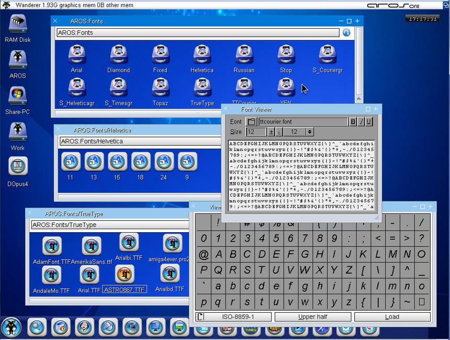Screen dimensions: 450x340
Task: Go to parent of AROS:Fonts drawer
Action: coord(346,32)
